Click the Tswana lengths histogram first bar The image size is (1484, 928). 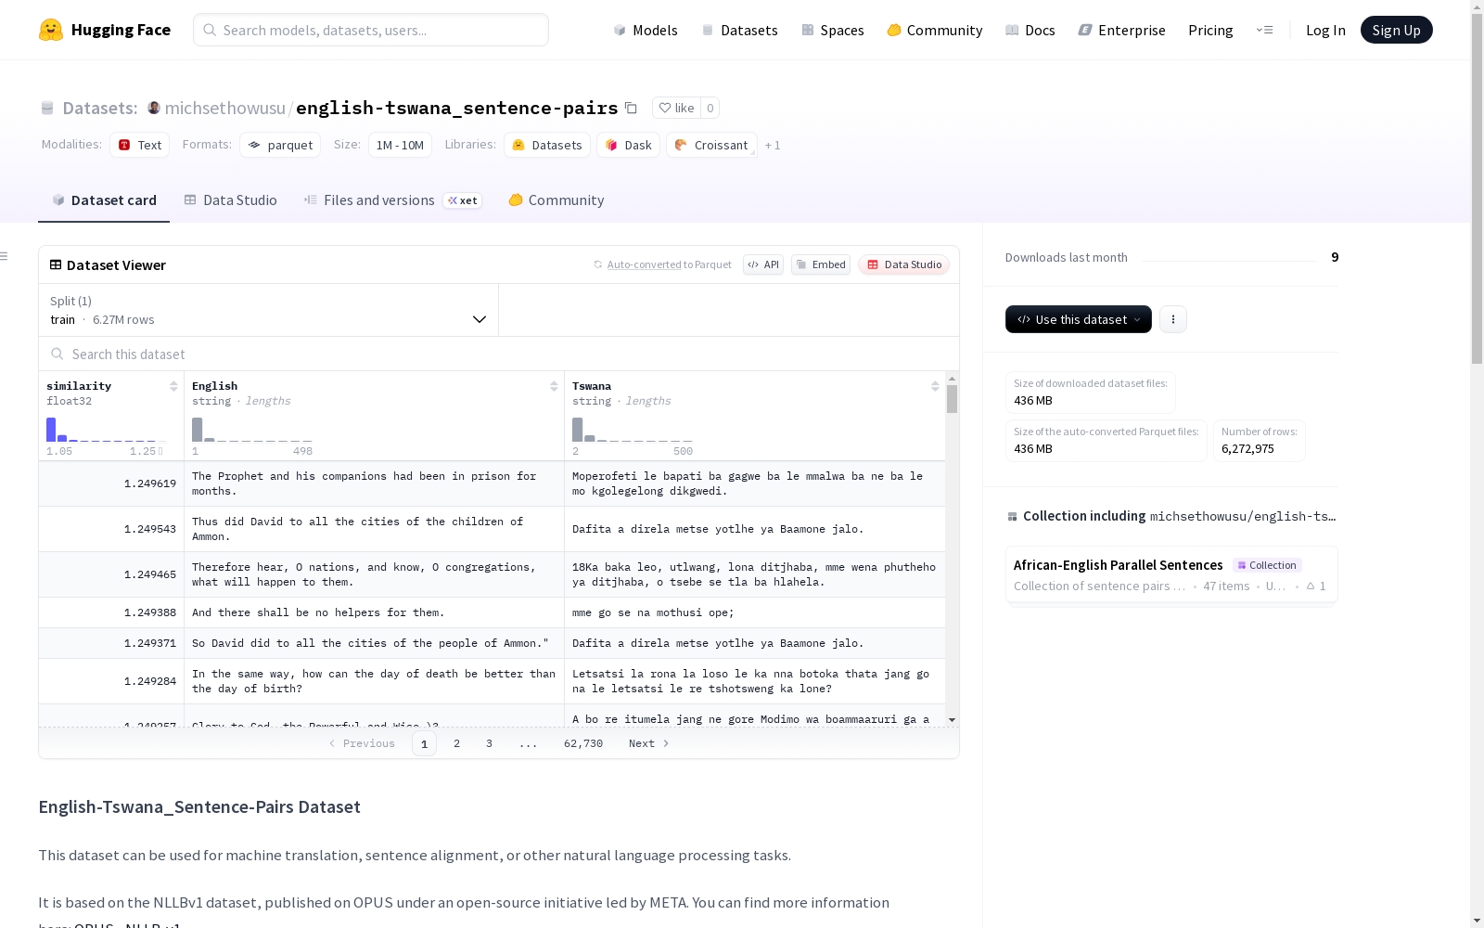[577, 430]
